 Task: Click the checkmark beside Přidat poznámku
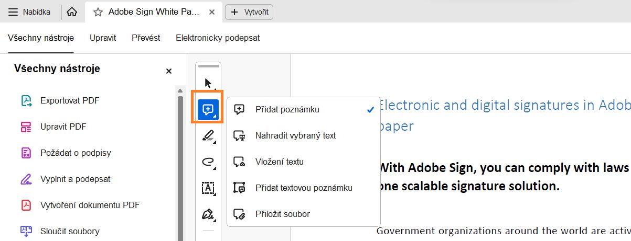coord(371,110)
